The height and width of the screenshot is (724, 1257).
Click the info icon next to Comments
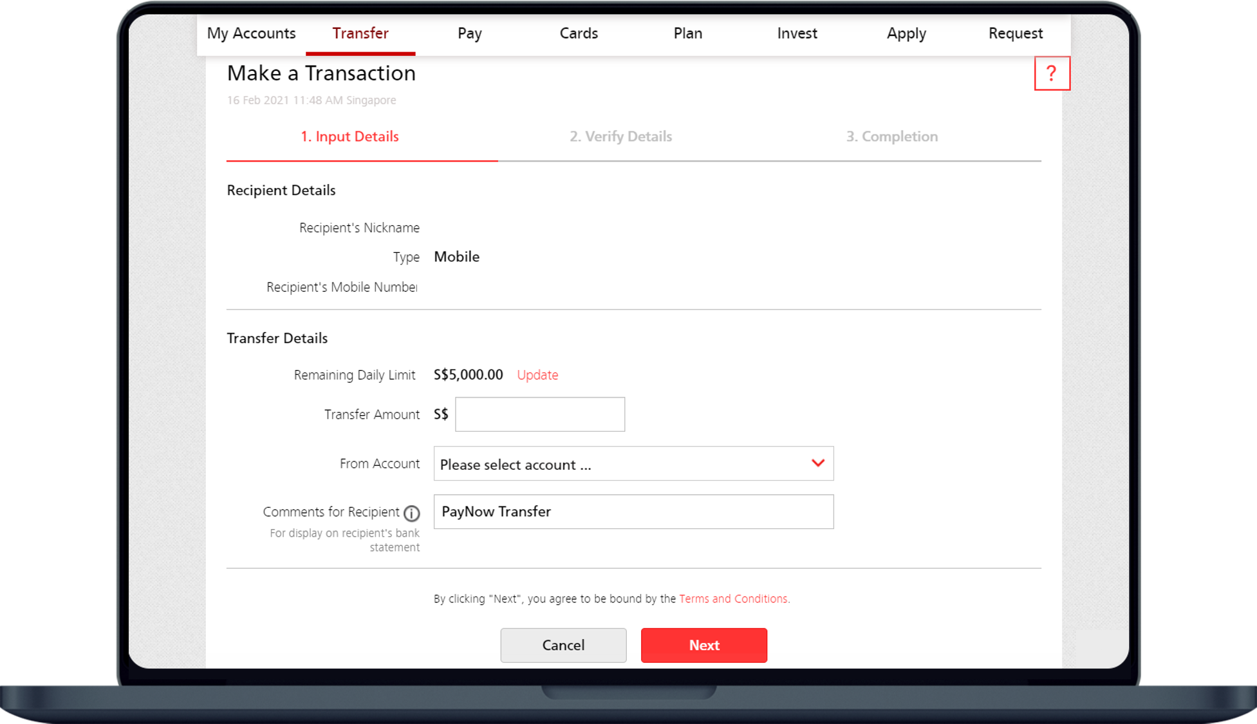click(412, 514)
